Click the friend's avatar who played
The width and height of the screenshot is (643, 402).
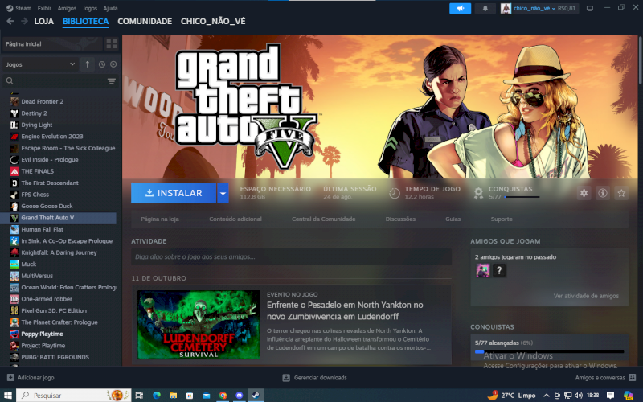point(483,270)
